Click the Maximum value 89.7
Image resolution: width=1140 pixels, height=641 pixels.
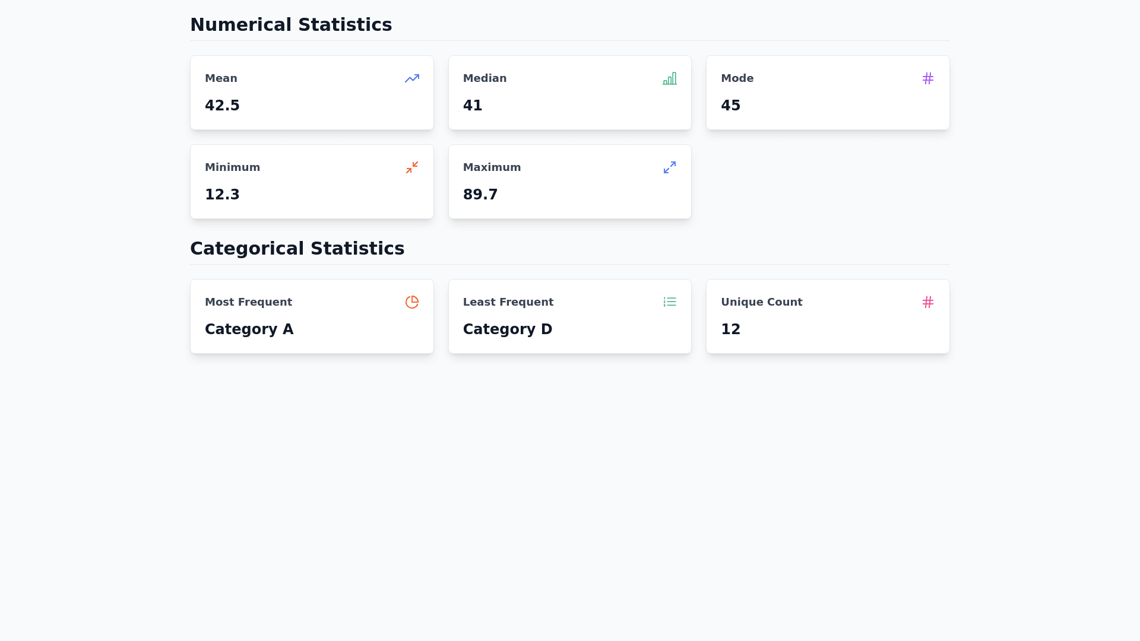(480, 195)
